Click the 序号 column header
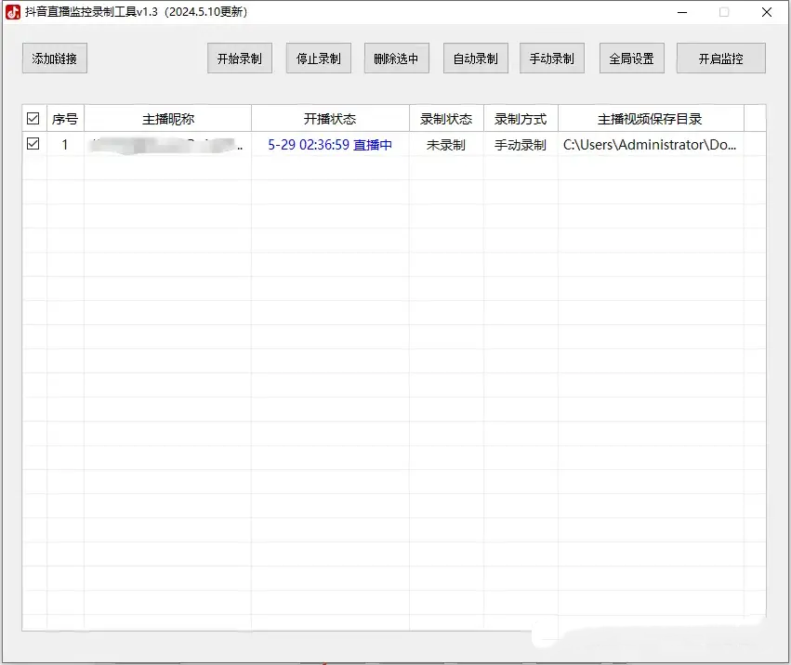Image resolution: width=791 pixels, height=665 pixels. (65, 119)
